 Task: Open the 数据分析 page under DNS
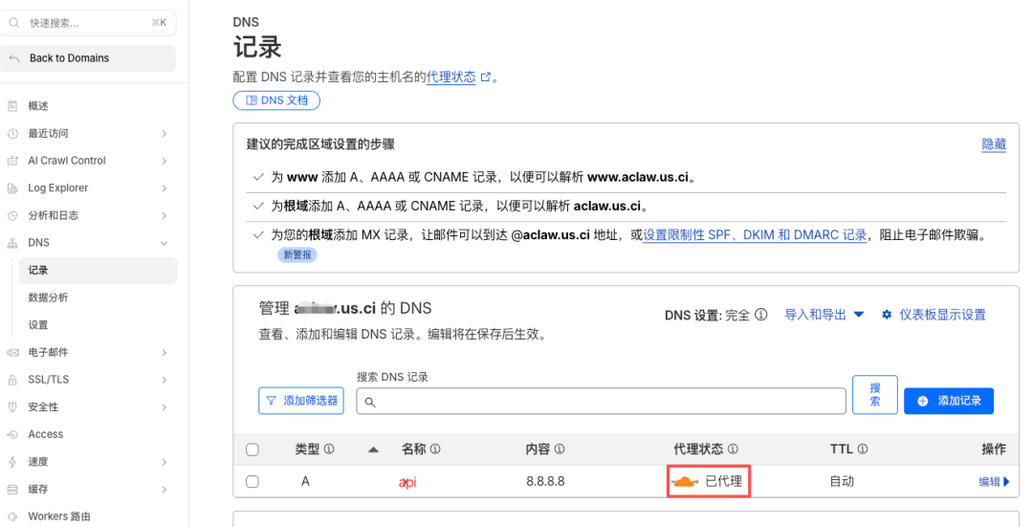[x=48, y=297]
